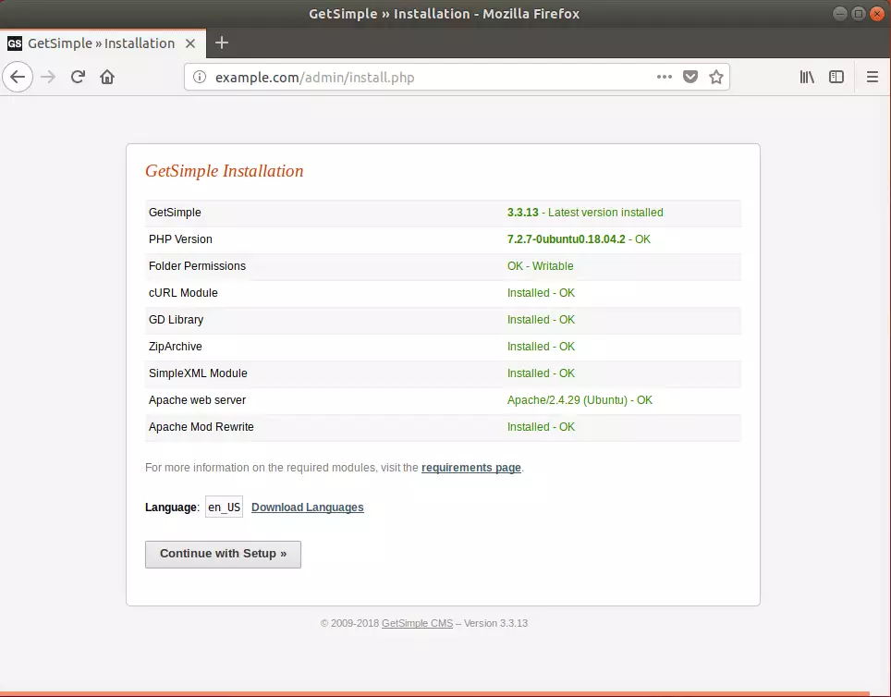Go back to the previous page
The width and height of the screenshot is (891, 697).
(18, 77)
